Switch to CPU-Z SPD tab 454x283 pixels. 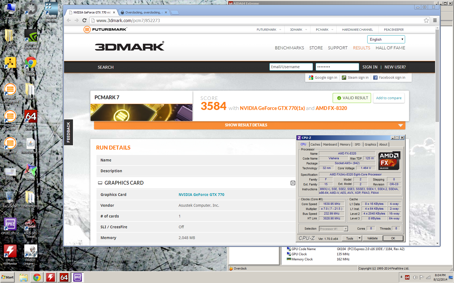pos(357,144)
